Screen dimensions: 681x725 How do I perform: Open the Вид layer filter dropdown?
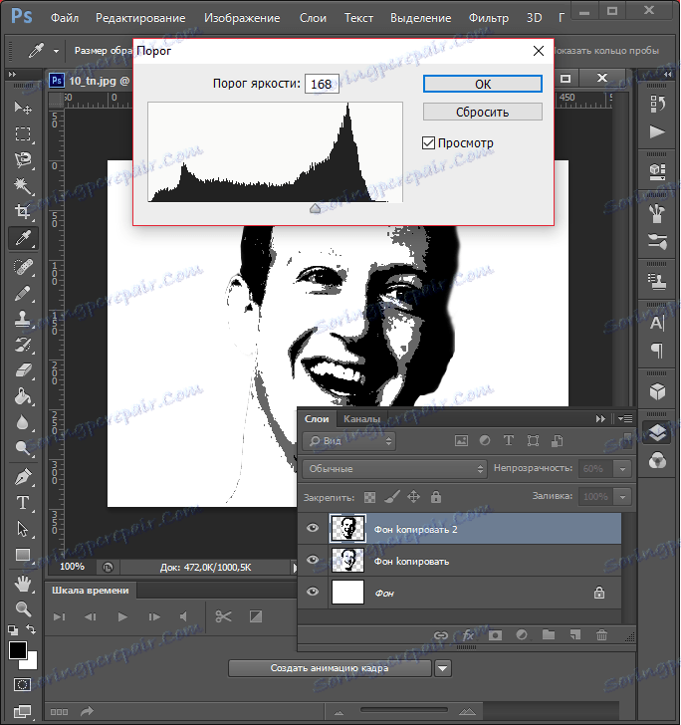pyautogui.click(x=349, y=441)
